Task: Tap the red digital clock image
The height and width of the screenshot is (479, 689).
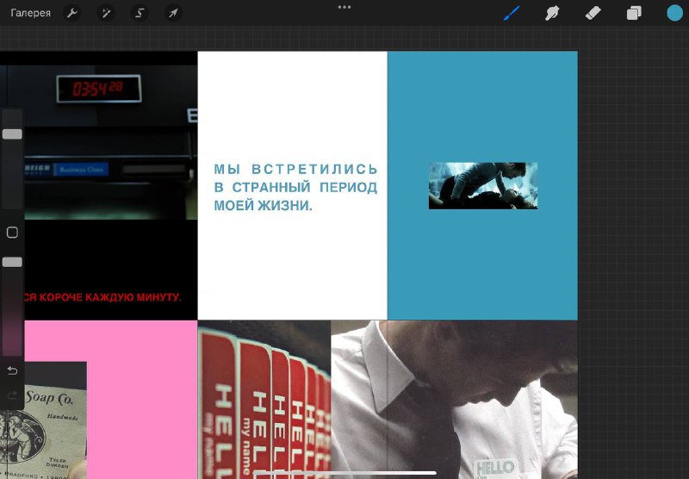Action: [x=99, y=89]
